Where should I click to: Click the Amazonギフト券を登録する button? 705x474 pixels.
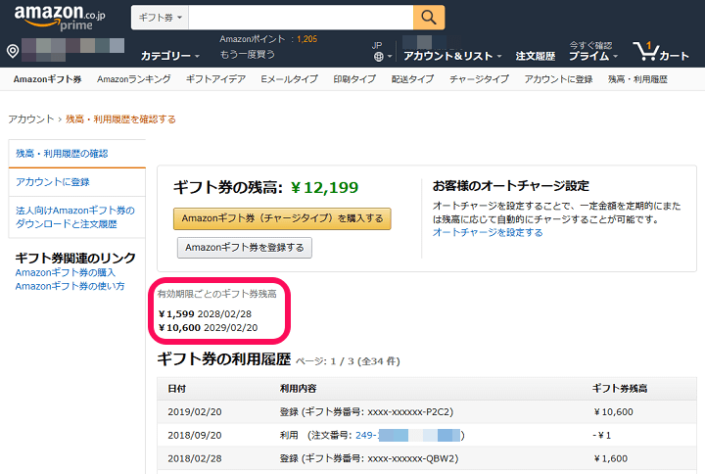(244, 247)
